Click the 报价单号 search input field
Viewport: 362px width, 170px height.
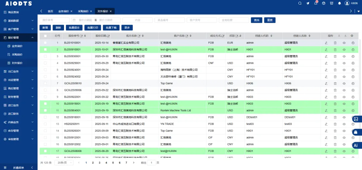54,20
